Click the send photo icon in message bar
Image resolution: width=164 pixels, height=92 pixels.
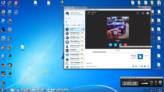(x=133, y=66)
